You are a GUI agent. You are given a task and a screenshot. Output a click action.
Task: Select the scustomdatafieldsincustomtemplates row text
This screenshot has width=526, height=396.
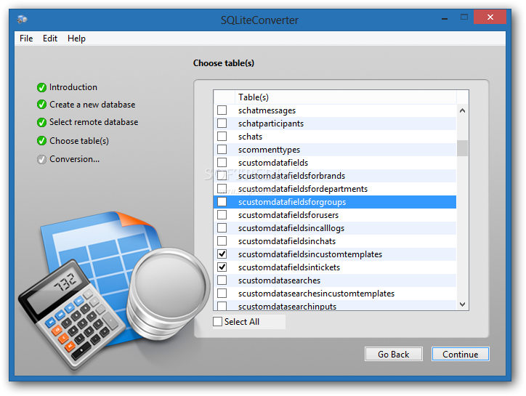point(310,254)
